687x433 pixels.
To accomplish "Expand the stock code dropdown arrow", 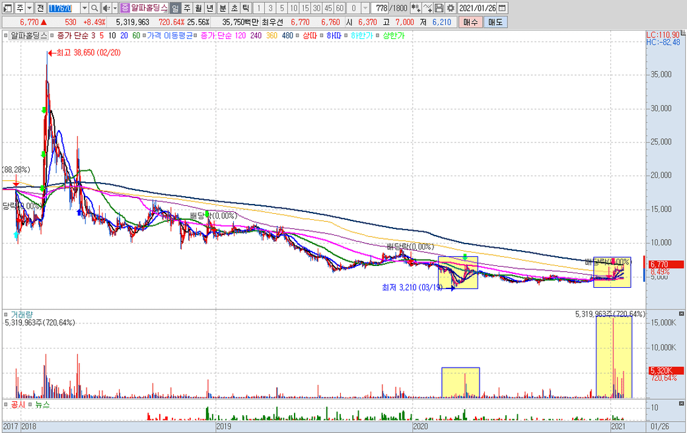I will pos(84,8).
